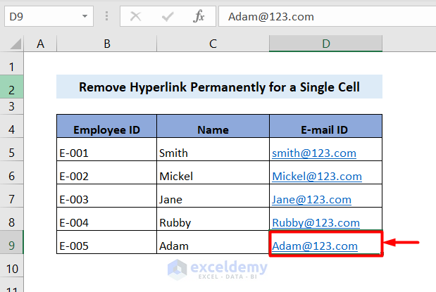436x292 pixels.
Task: Open the Mickel@123.com hyperlink
Action: (x=317, y=177)
